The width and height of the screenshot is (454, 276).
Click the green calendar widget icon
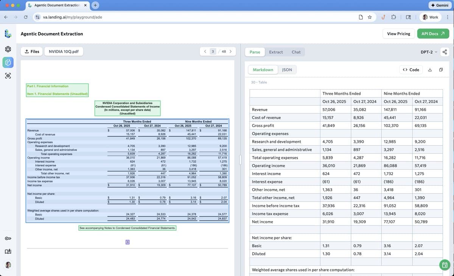coord(445,265)
